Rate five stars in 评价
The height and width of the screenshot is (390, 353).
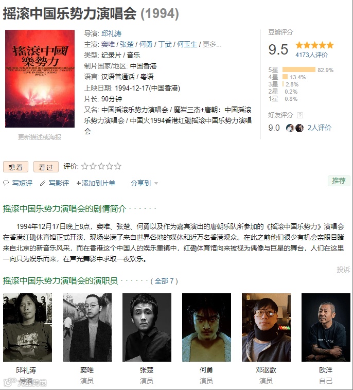118,166
